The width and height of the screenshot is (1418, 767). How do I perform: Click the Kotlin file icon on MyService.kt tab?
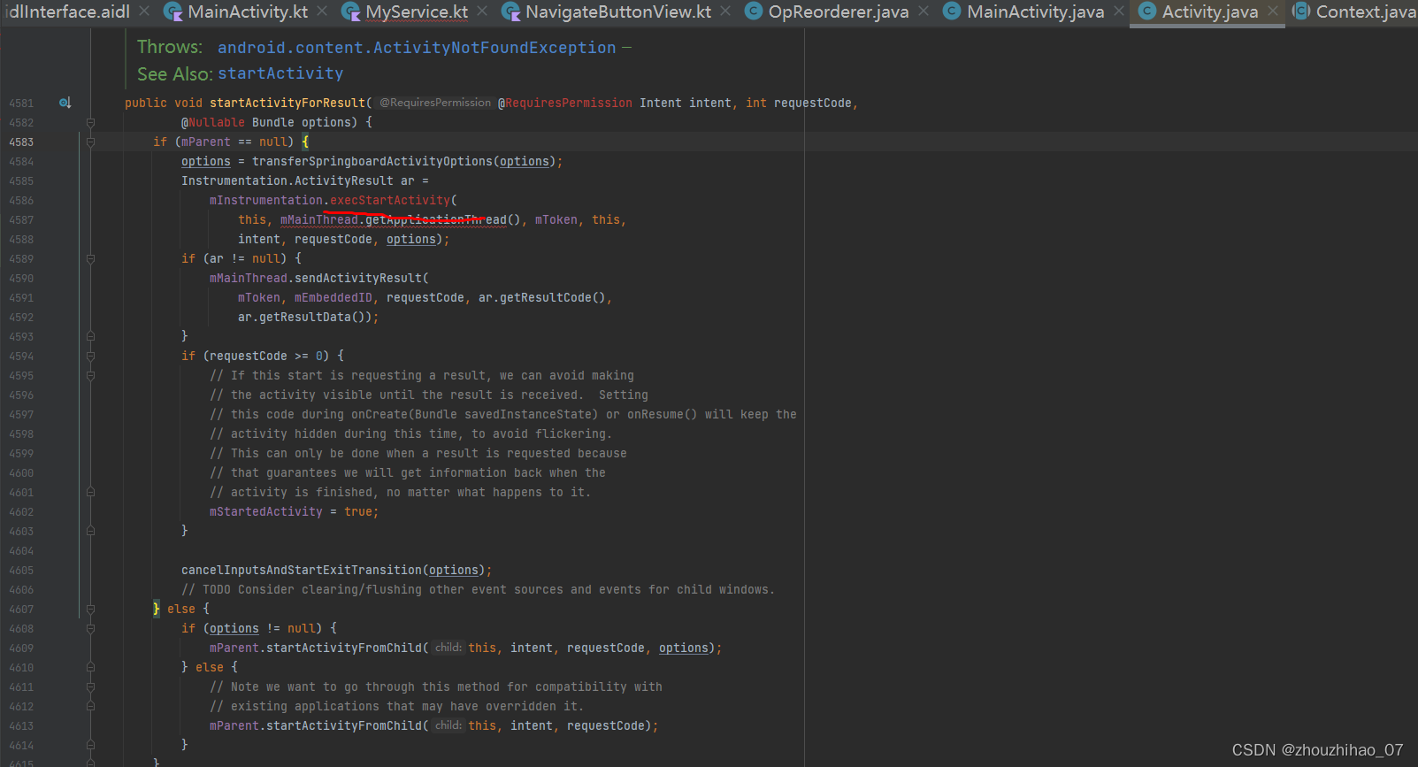click(x=351, y=12)
